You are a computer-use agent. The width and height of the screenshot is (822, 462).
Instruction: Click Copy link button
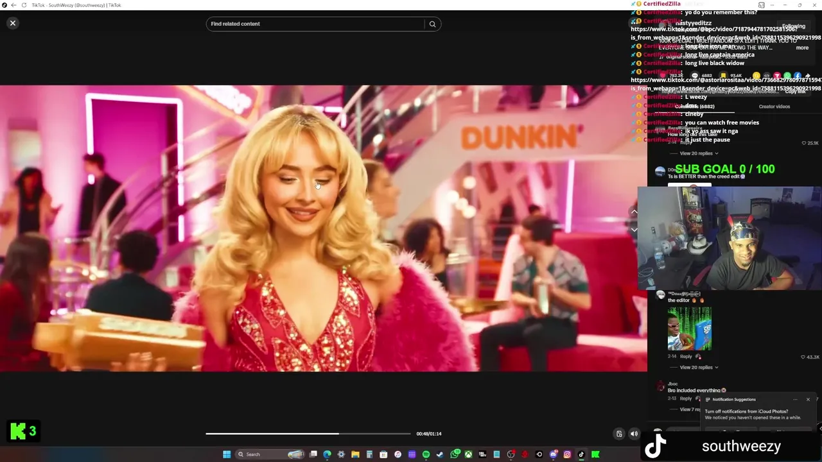point(795,91)
